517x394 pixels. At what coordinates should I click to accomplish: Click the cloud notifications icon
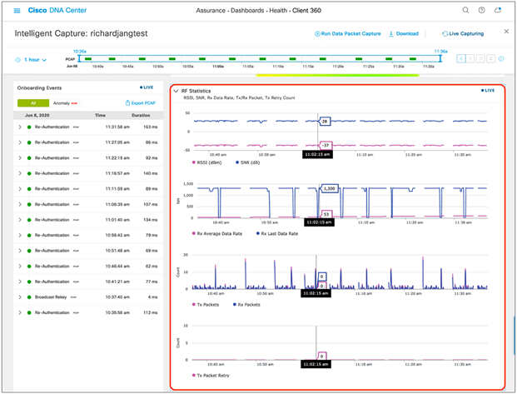[x=498, y=10]
